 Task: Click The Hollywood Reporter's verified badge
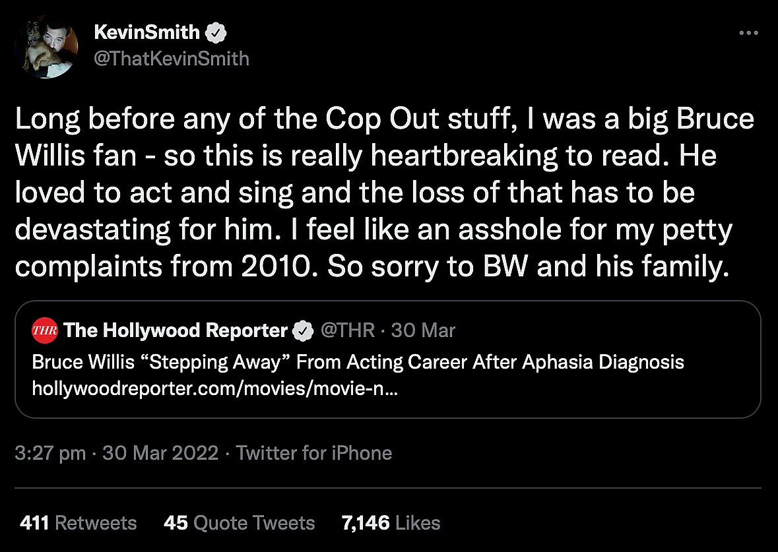coord(302,330)
